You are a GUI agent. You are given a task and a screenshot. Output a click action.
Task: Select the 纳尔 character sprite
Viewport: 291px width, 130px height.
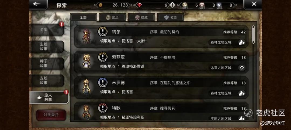click(86, 36)
